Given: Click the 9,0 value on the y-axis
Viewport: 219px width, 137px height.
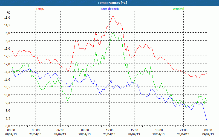Looking at the screenshot, I should click(7, 110).
